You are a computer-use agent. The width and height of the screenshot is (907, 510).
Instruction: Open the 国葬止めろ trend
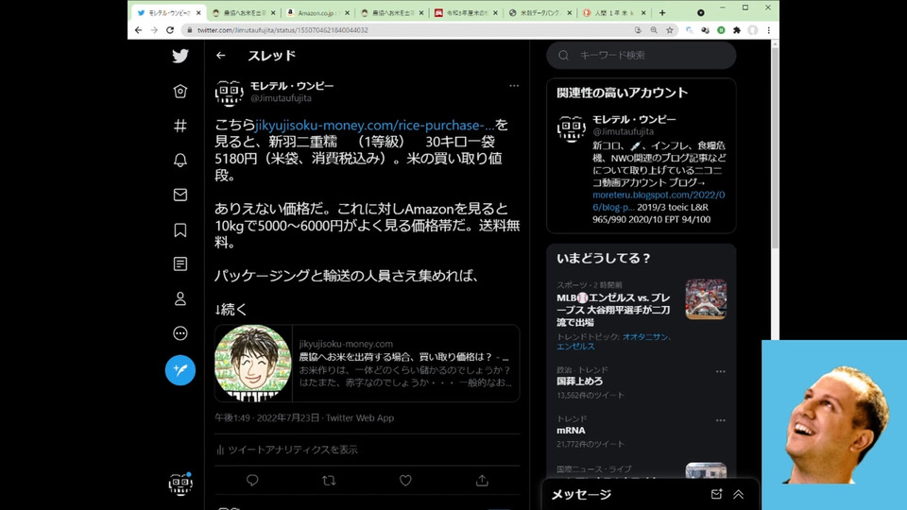(579, 381)
